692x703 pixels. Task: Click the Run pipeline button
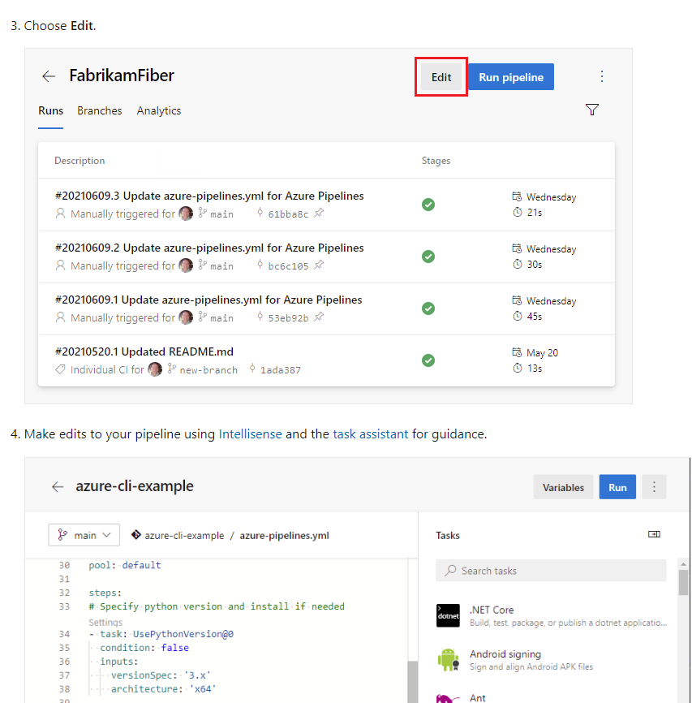[511, 77]
